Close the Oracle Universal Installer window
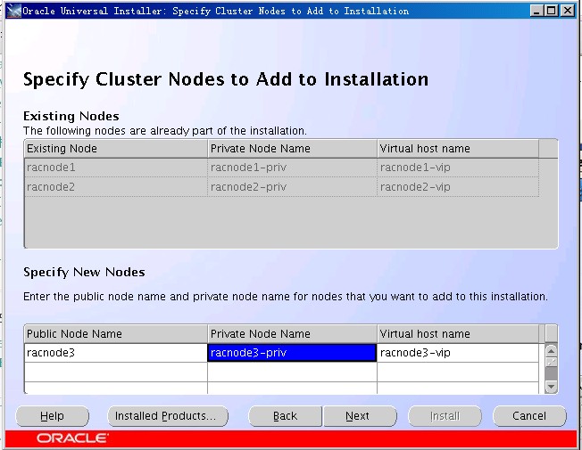582x450 pixels. click(x=567, y=11)
